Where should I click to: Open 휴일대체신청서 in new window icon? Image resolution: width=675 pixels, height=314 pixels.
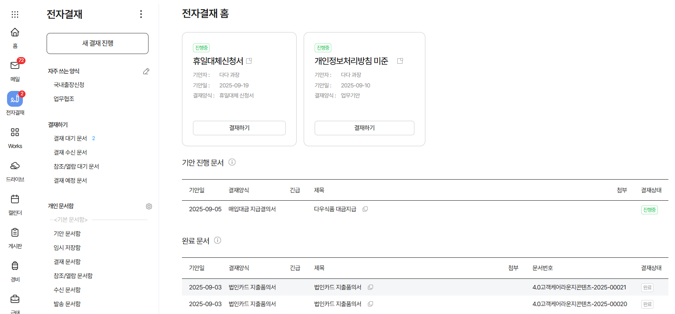249,61
